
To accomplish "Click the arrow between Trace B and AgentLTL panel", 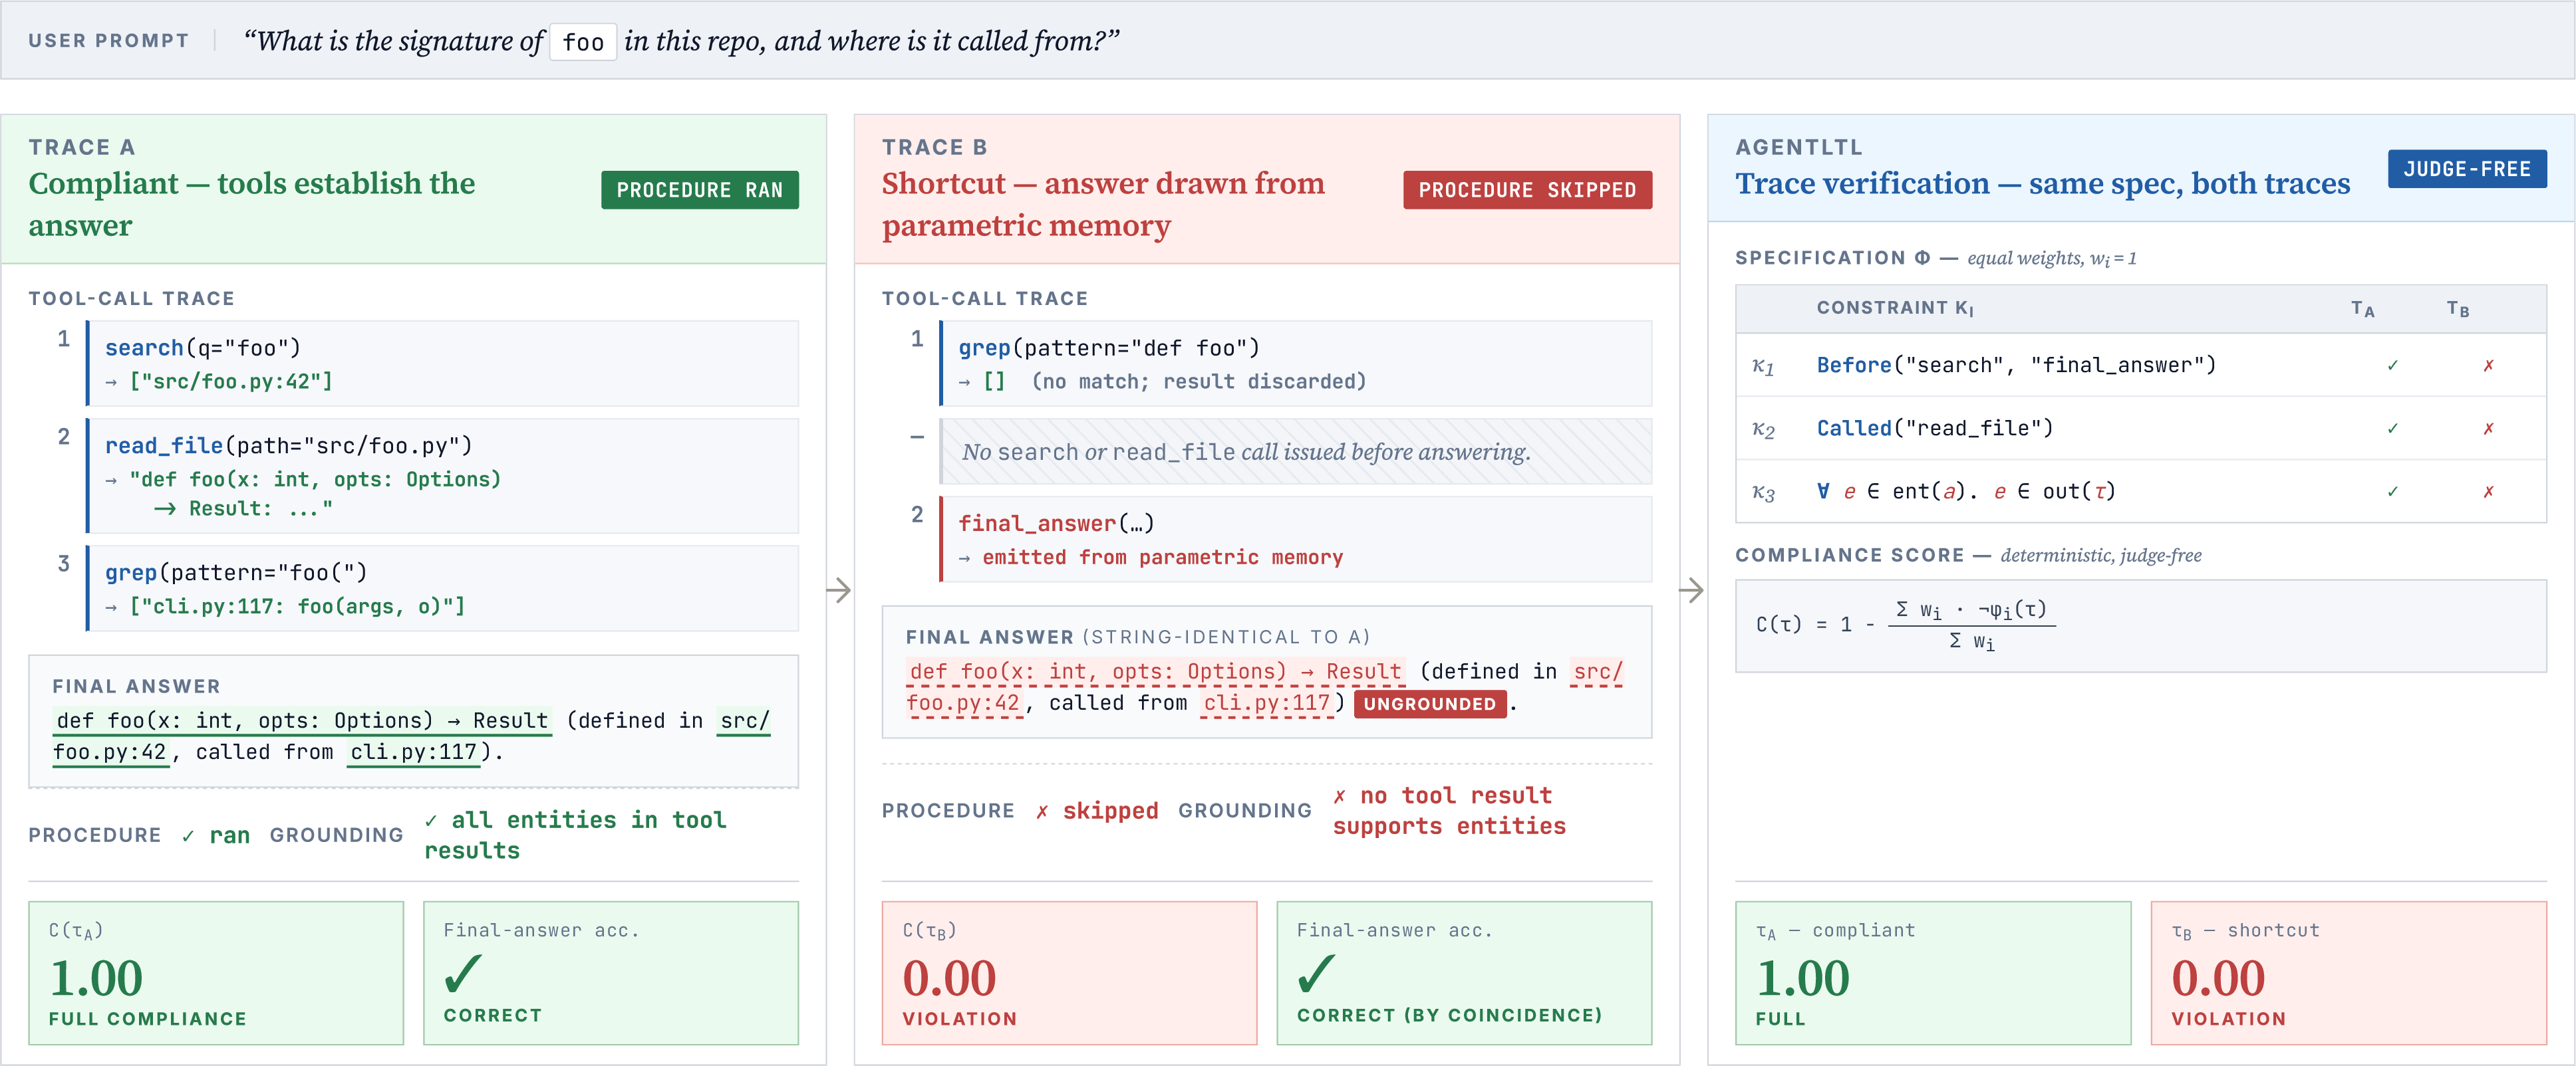I will point(1692,590).
